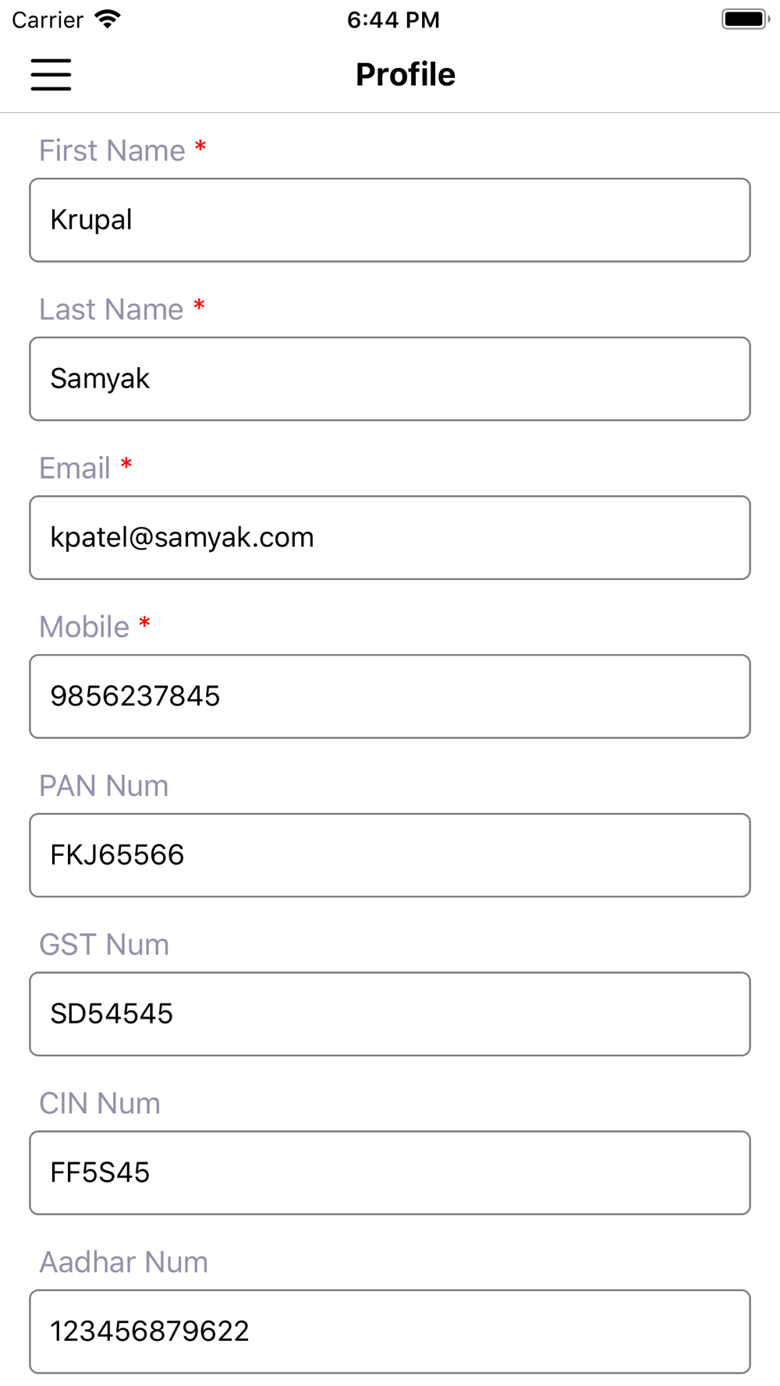Tap the Wi-Fi status icon
Screen dimensions: 780x1386
pyautogui.click(x=108, y=19)
